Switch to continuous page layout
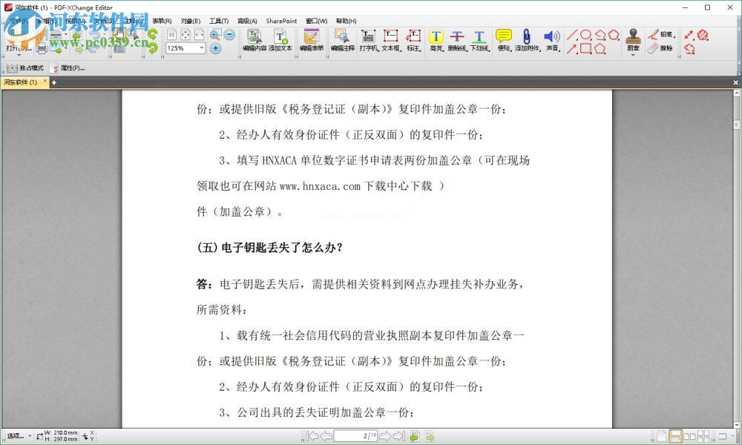 tap(676, 435)
